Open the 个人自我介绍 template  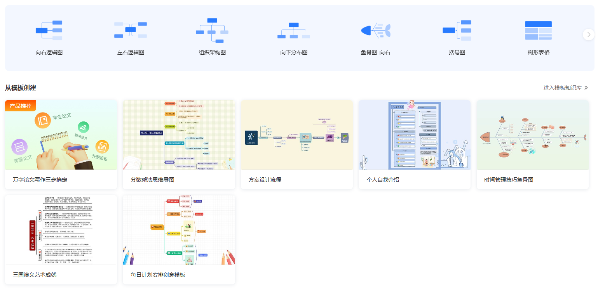[415, 135]
